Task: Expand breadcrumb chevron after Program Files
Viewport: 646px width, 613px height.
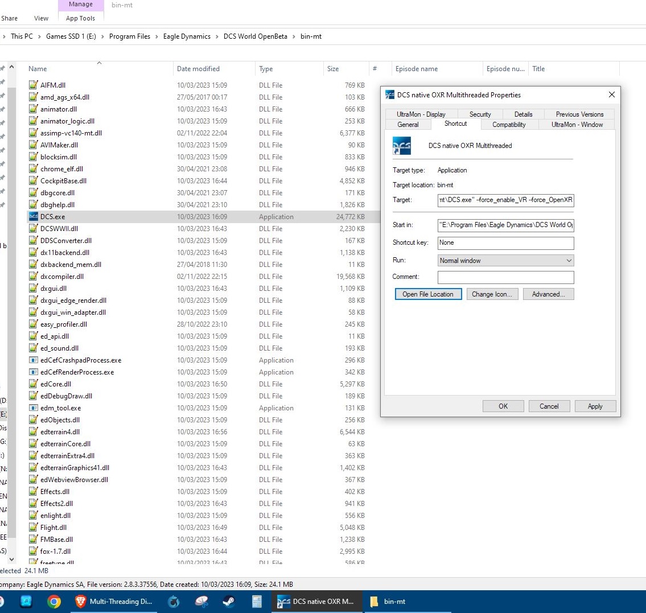Action: (157, 36)
